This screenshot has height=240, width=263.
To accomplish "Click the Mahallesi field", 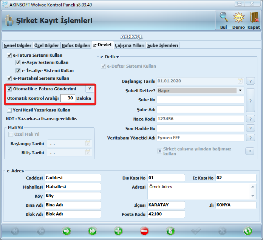I will click(73, 187).
